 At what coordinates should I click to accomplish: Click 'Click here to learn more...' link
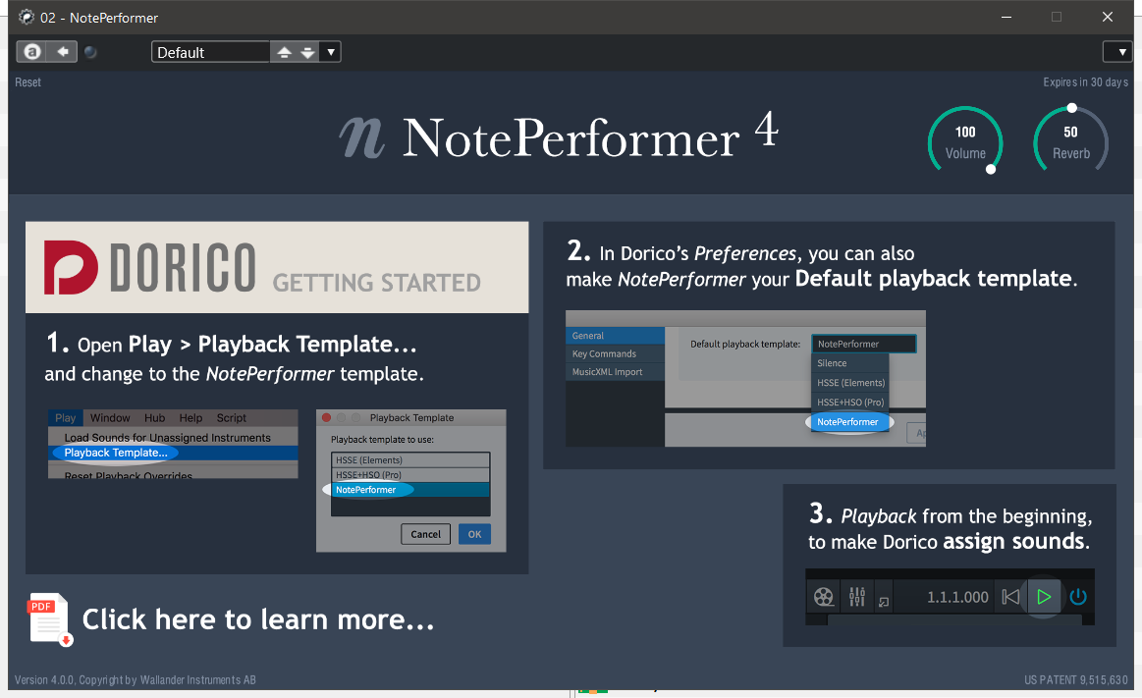click(258, 619)
